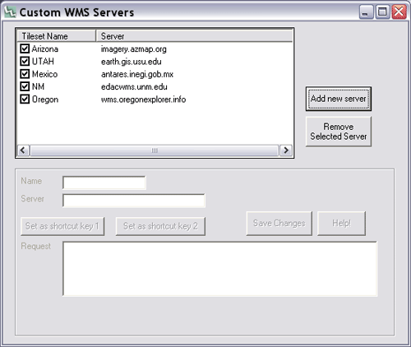Click Remove Selected Server button
This screenshot has height=347, width=411.
pyautogui.click(x=339, y=132)
